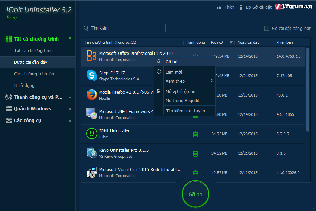Click the 4.6.01055 version value
This screenshot has height=211, width=316.
(285, 114)
